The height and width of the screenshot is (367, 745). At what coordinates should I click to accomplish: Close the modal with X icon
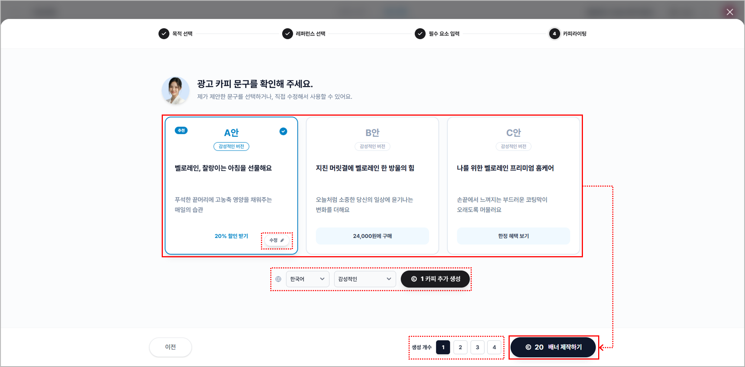pos(730,12)
